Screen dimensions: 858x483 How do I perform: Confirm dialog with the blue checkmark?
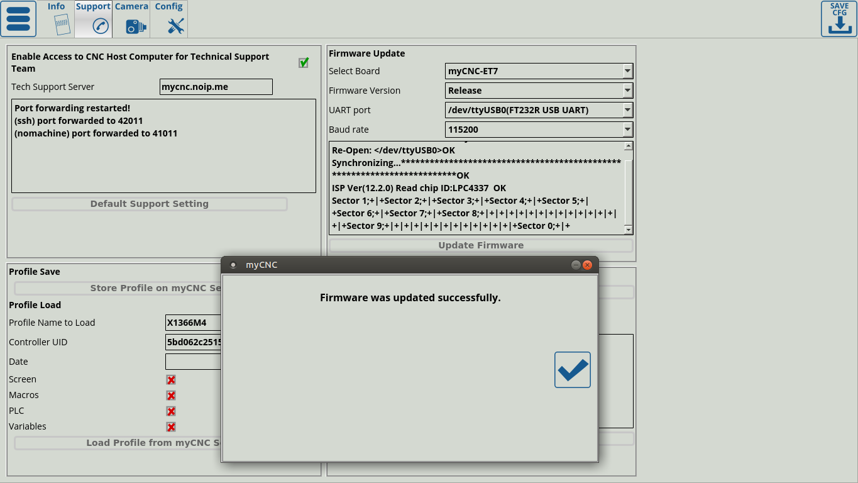coord(572,370)
